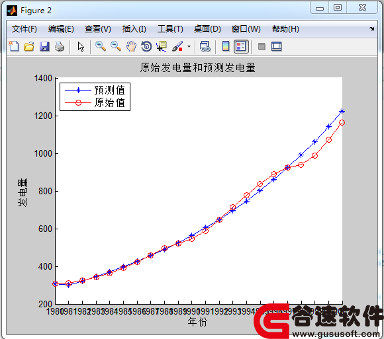Click the y-axis tick label 1000
The width and height of the screenshot is (384, 339).
pyautogui.click(x=43, y=153)
